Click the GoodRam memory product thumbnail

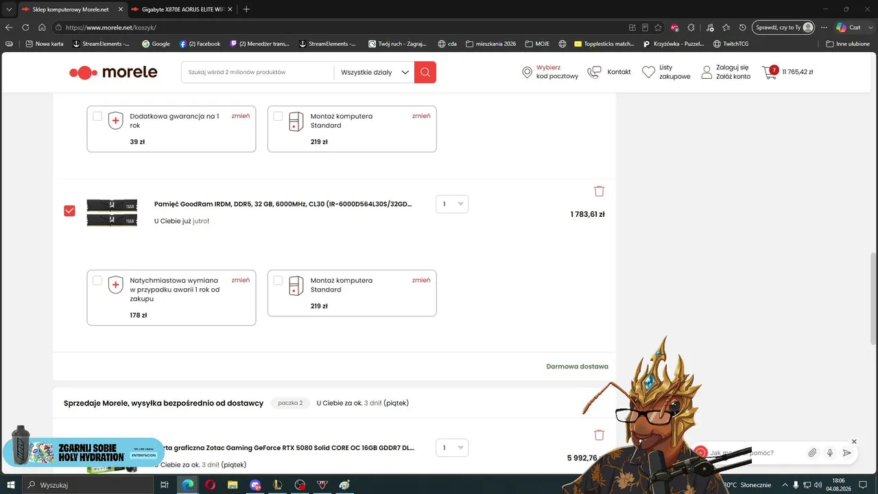[112, 213]
